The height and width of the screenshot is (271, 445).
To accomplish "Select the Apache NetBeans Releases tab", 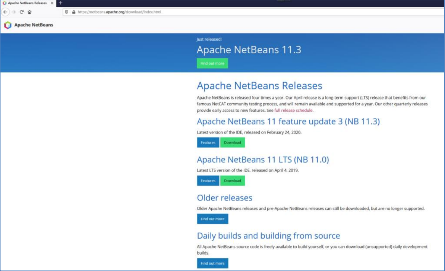I will 28,3.
